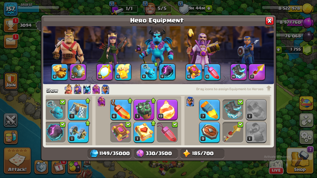317x178 pixels.
Task: Select the checked Electro Boots equipment
Action: [233, 110]
